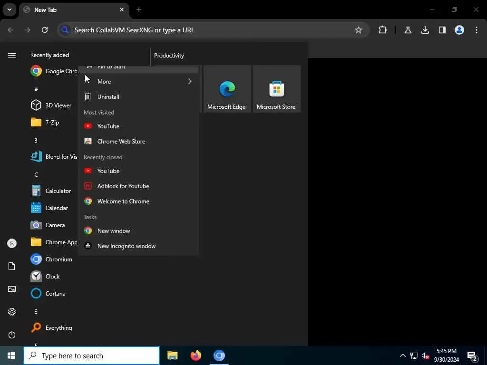Open the tab search dropdown arrow
The height and width of the screenshot is (365, 487).
[x=10, y=10]
